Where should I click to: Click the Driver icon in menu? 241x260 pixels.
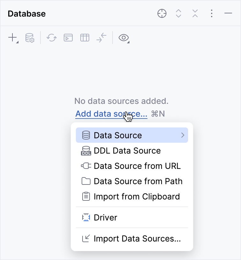click(x=86, y=218)
